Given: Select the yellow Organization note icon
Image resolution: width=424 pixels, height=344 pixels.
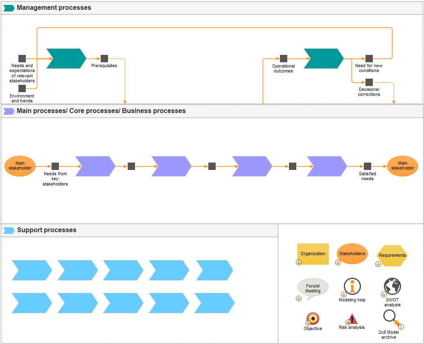Looking at the screenshot, I should pyautogui.click(x=313, y=254).
